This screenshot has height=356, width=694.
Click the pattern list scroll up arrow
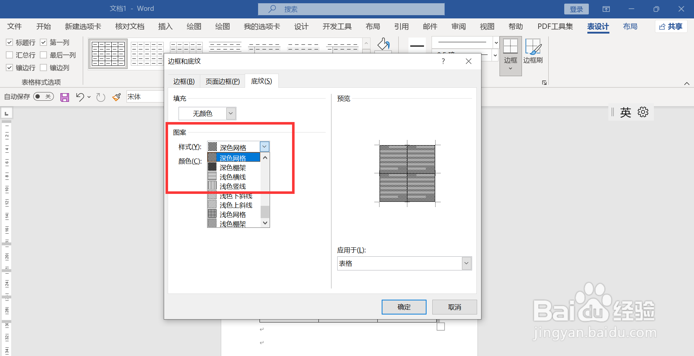point(265,158)
